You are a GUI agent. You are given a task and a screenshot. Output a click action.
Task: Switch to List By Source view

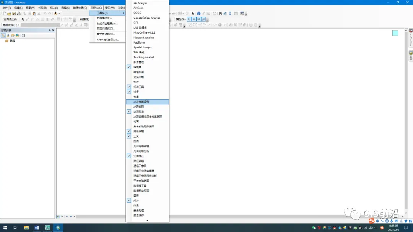[x=8, y=35]
